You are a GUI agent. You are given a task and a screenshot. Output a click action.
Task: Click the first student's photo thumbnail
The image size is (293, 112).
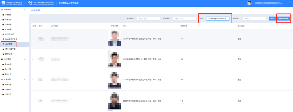[x=114, y=39]
